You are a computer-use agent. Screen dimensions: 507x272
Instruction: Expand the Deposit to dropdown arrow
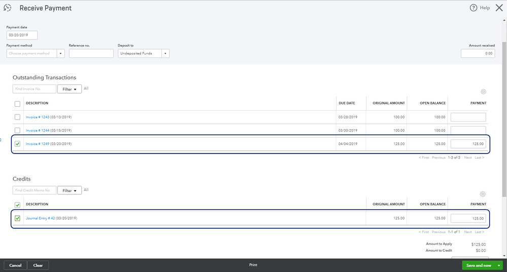pyautogui.click(x=165, y=53)
